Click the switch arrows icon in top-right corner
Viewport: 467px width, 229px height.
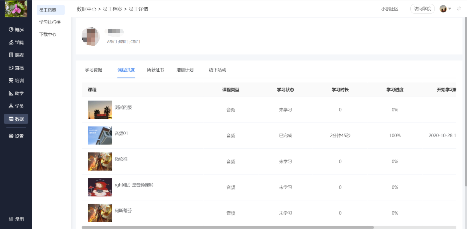[459, 9]
